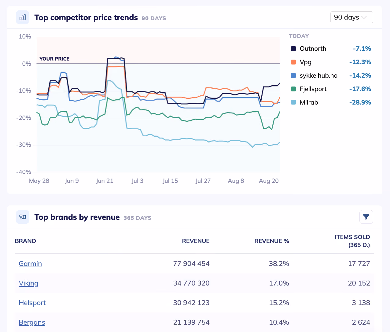Image resolution: width=390 pixels, height=332 pixels.
Task: Click Helsport revenue 30 942 123
Action: (x=191, y=303)
